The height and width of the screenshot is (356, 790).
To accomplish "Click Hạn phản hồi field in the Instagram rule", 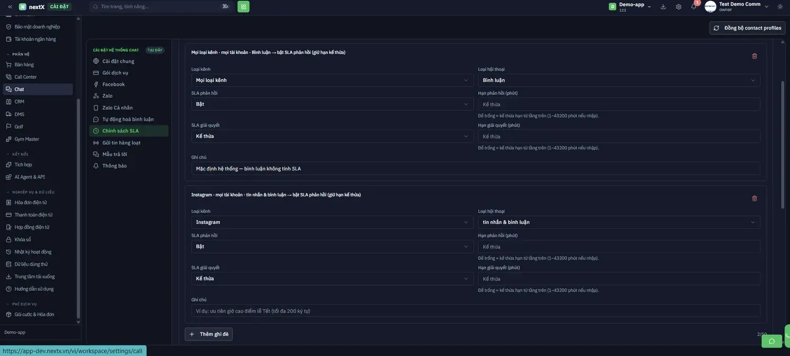I will (x=619, y=246).
